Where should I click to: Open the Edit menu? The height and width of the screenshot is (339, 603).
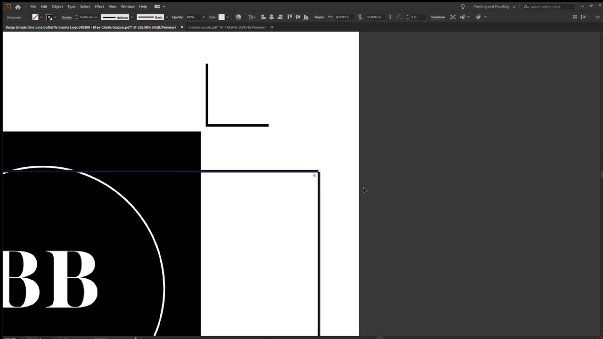click(44, 7)
